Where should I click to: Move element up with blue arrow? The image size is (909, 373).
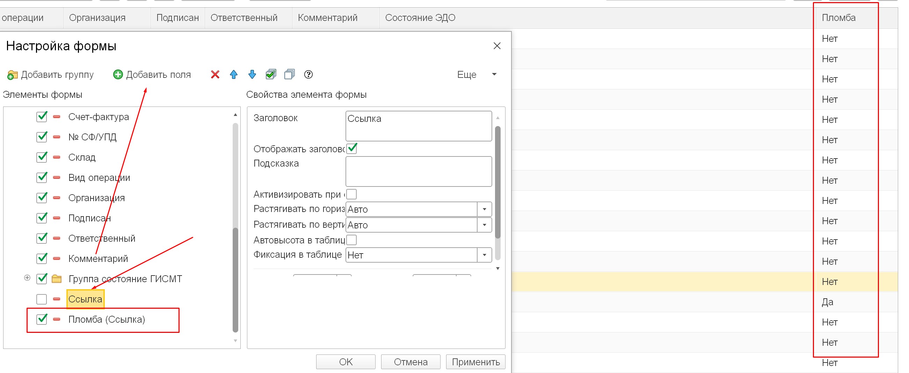click(234, 74)
